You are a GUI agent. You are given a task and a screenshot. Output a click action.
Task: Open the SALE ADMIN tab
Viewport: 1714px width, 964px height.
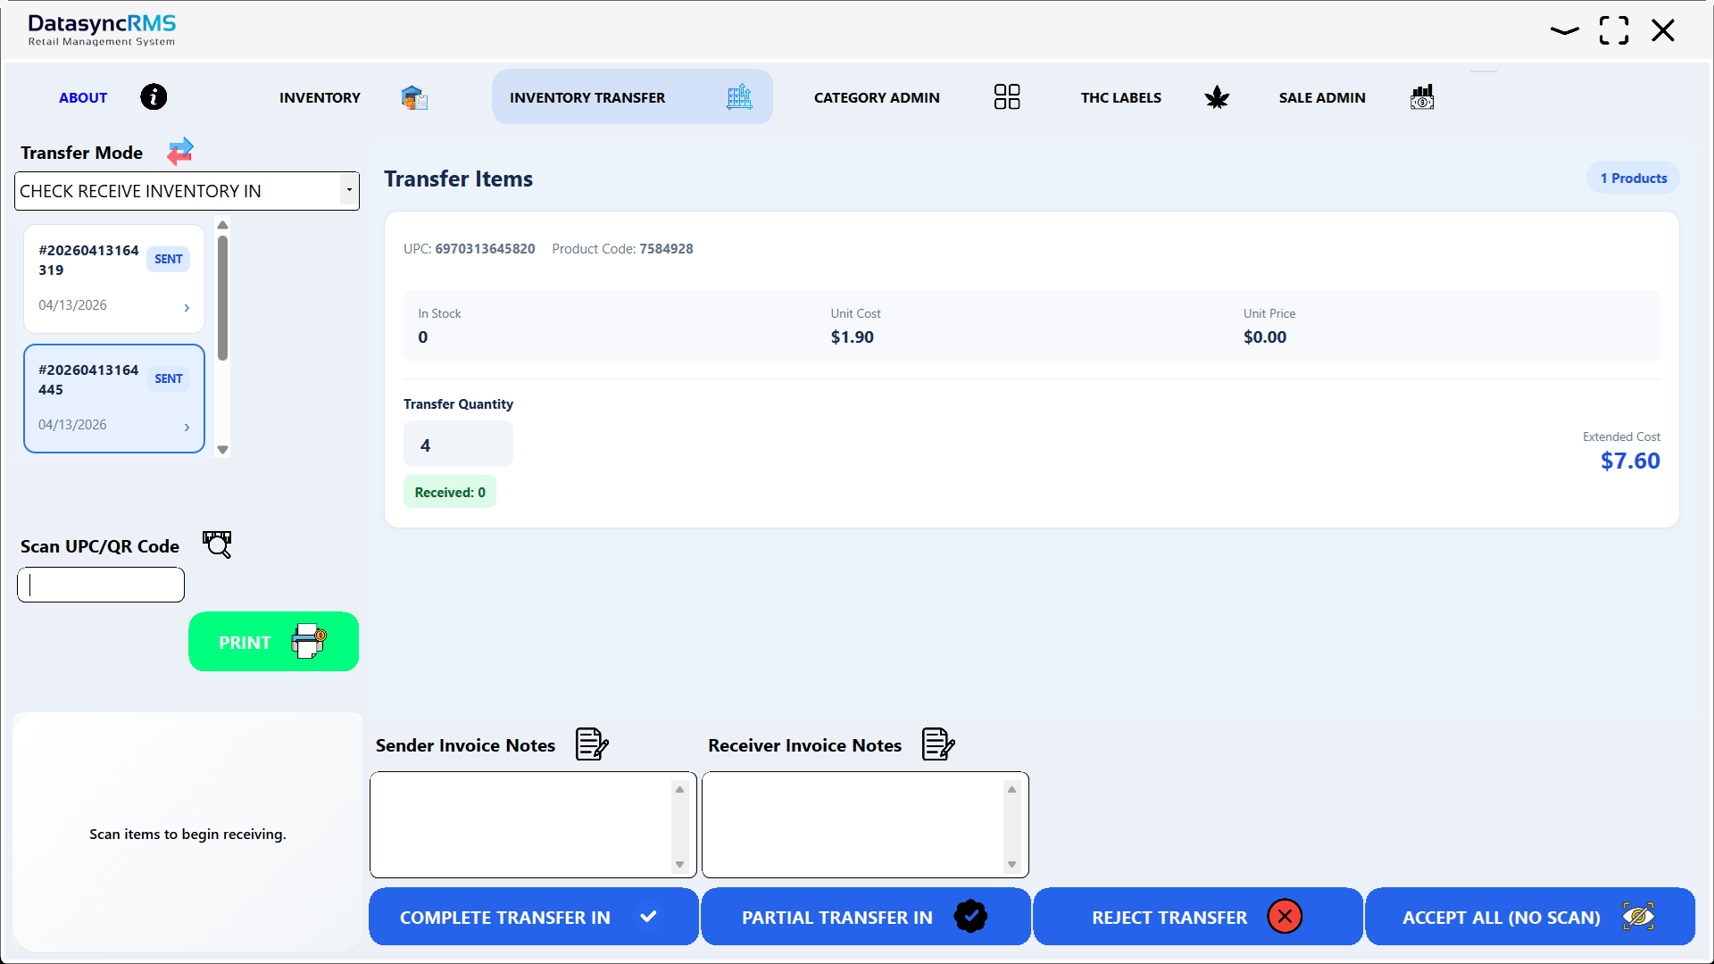coord(1322,97)
